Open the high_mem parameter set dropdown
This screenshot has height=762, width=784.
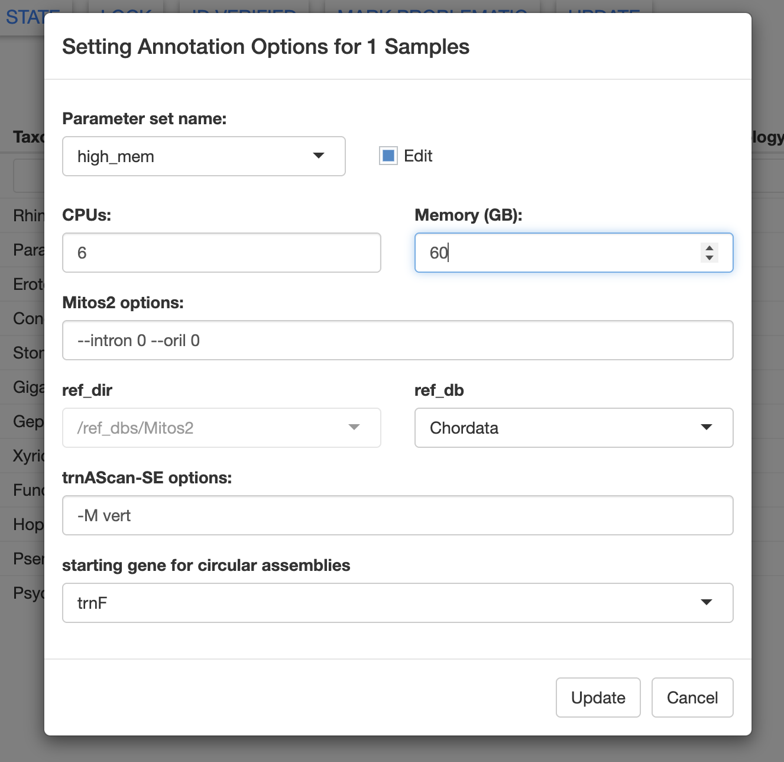coord(204,156)
